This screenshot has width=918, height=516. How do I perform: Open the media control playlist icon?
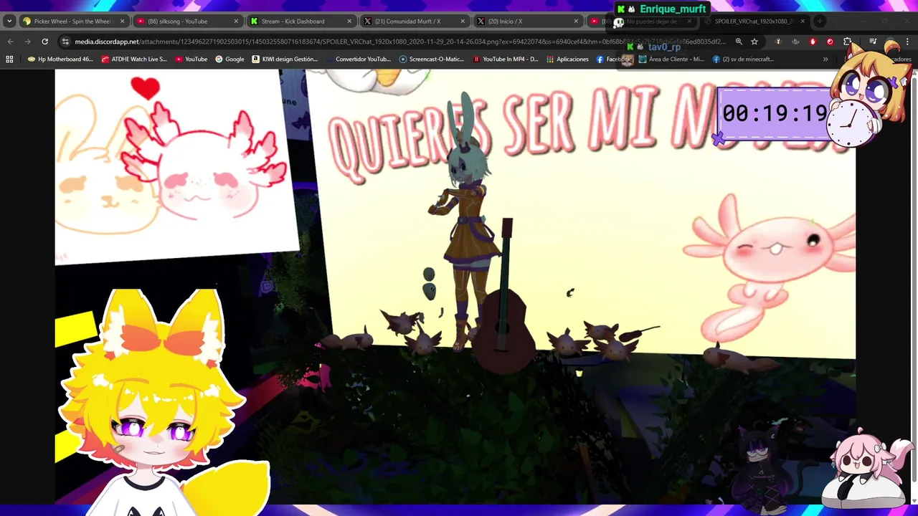[873, 42]
